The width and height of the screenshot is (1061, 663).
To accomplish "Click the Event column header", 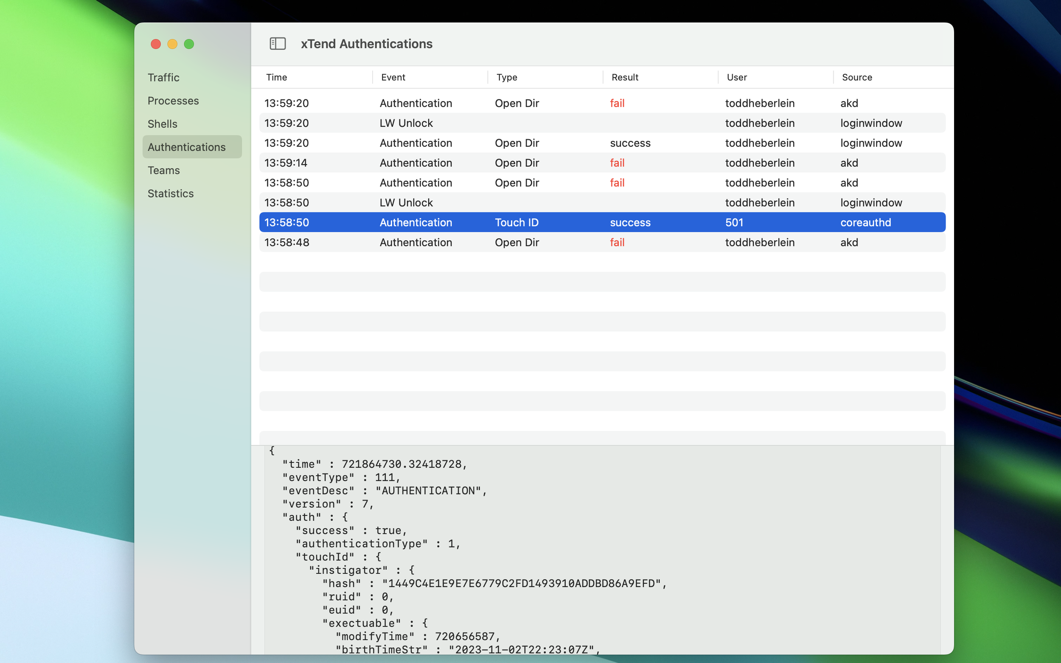I will tap(393, 77).
